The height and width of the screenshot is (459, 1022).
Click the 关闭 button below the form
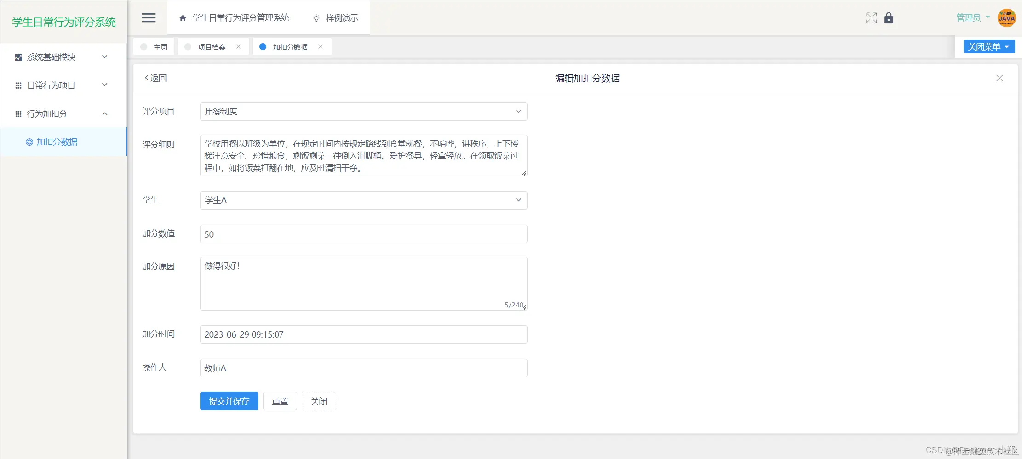point(319,401)
